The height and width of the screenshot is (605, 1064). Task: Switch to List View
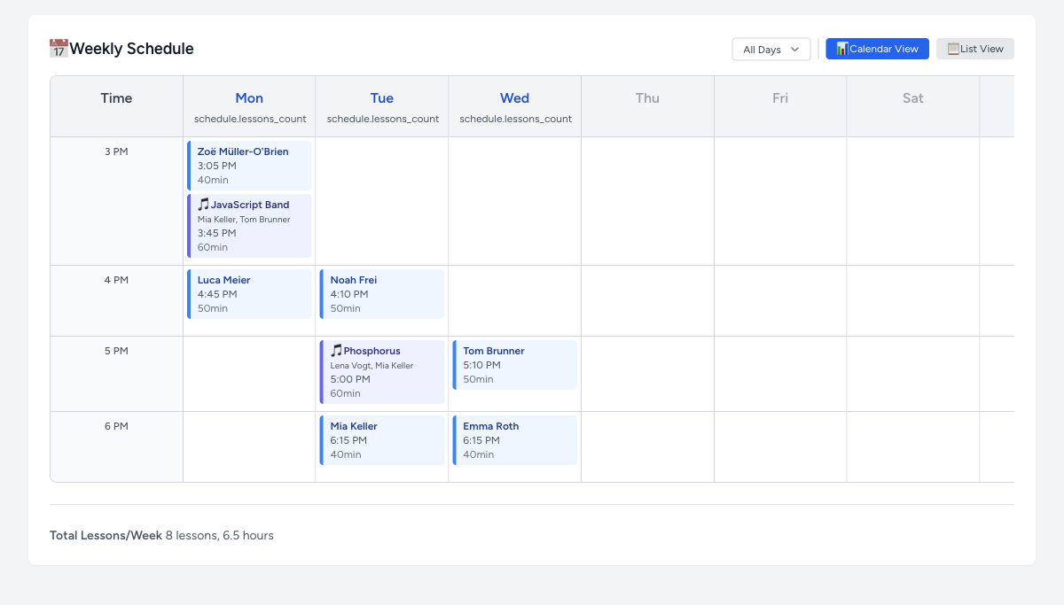click(975, 49)
